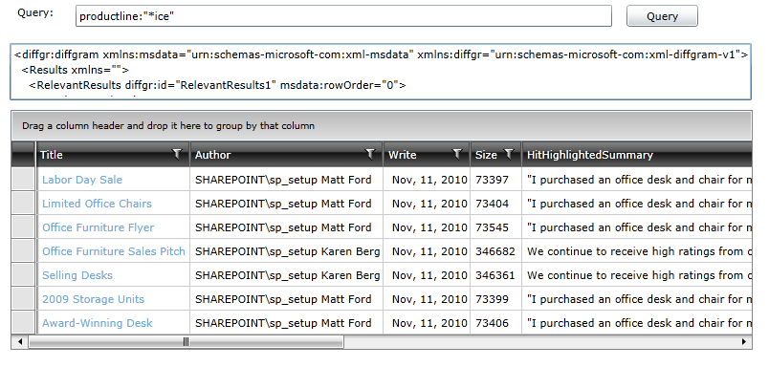Click the horizontal scrollbar thumb
This screenshot has width=769, height=367.
click(186, 341)
